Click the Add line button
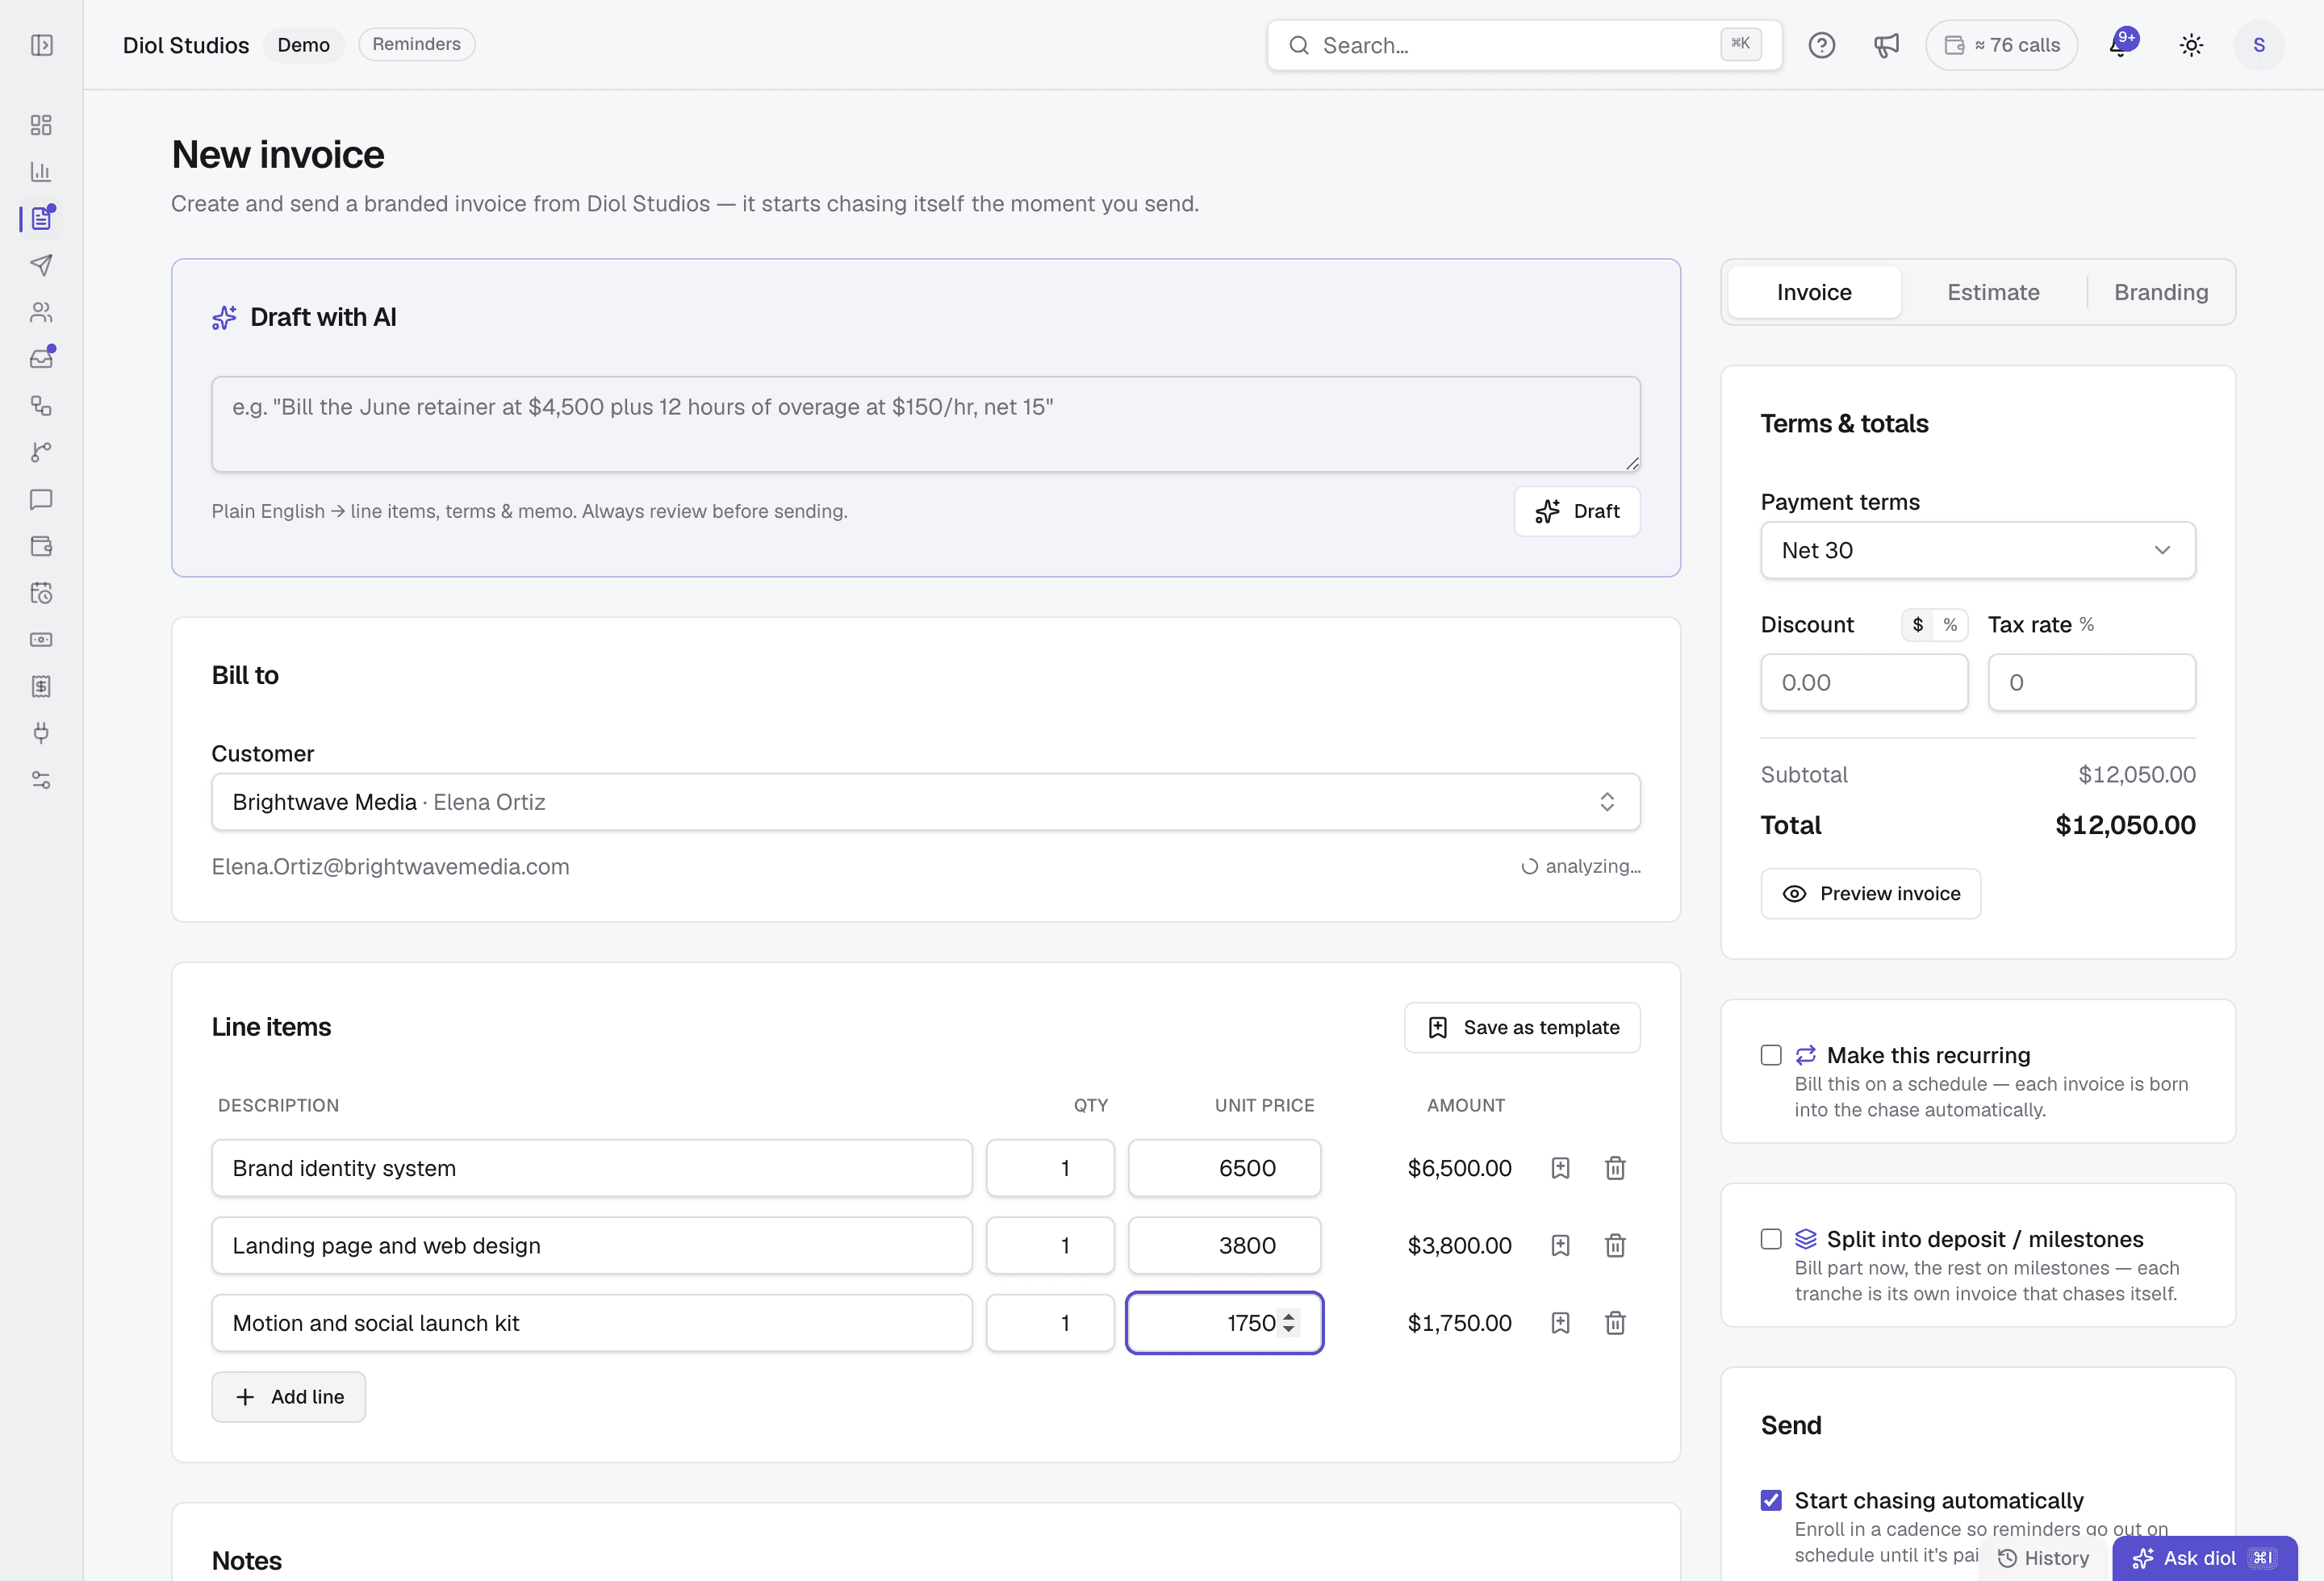Viewport: 2324px width, 1581px height. click(x=289, y=1396)
